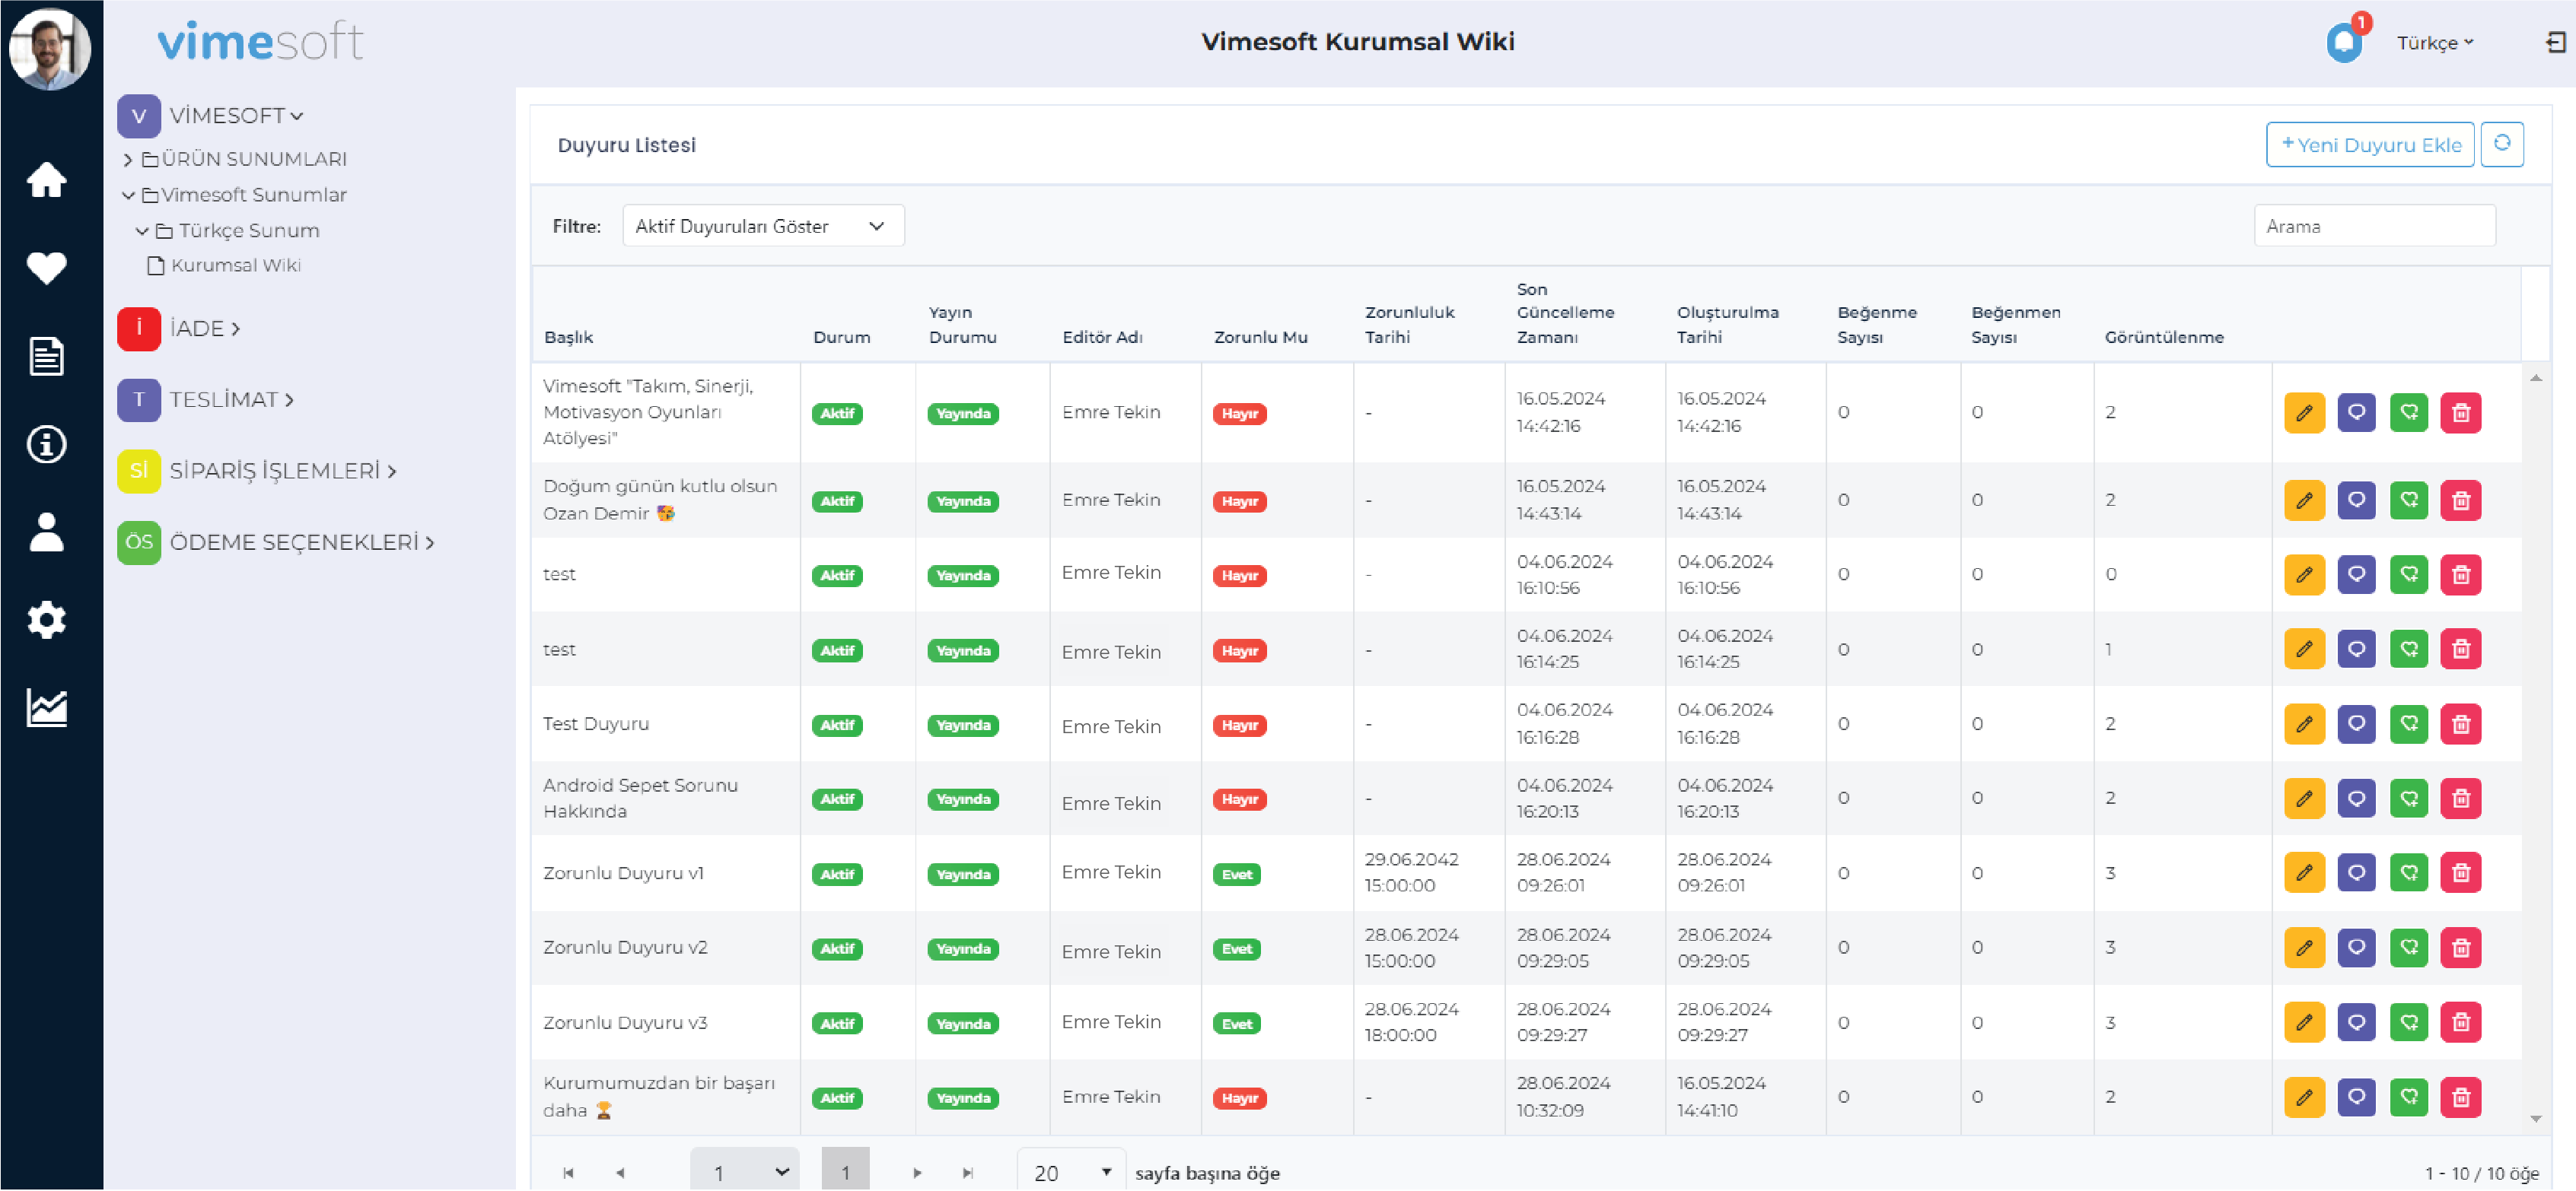2576x1191 pixels.
Task: Click green comment icon for Doğum günün row
Action: tap(2409, 500)
